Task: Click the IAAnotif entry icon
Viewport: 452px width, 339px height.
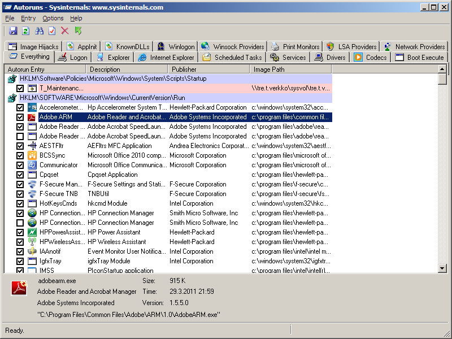Action: point(32,251)
